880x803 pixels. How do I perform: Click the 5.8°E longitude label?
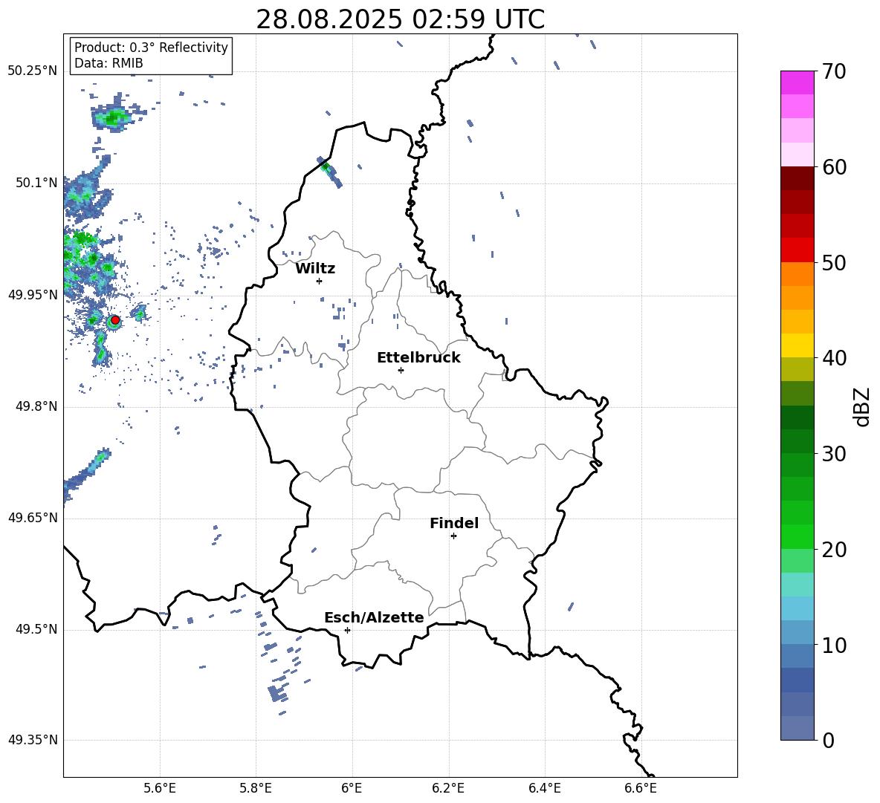[x=256, y=788]
